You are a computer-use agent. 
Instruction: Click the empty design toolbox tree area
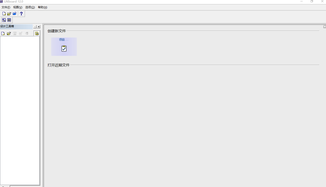coord(20,110)
